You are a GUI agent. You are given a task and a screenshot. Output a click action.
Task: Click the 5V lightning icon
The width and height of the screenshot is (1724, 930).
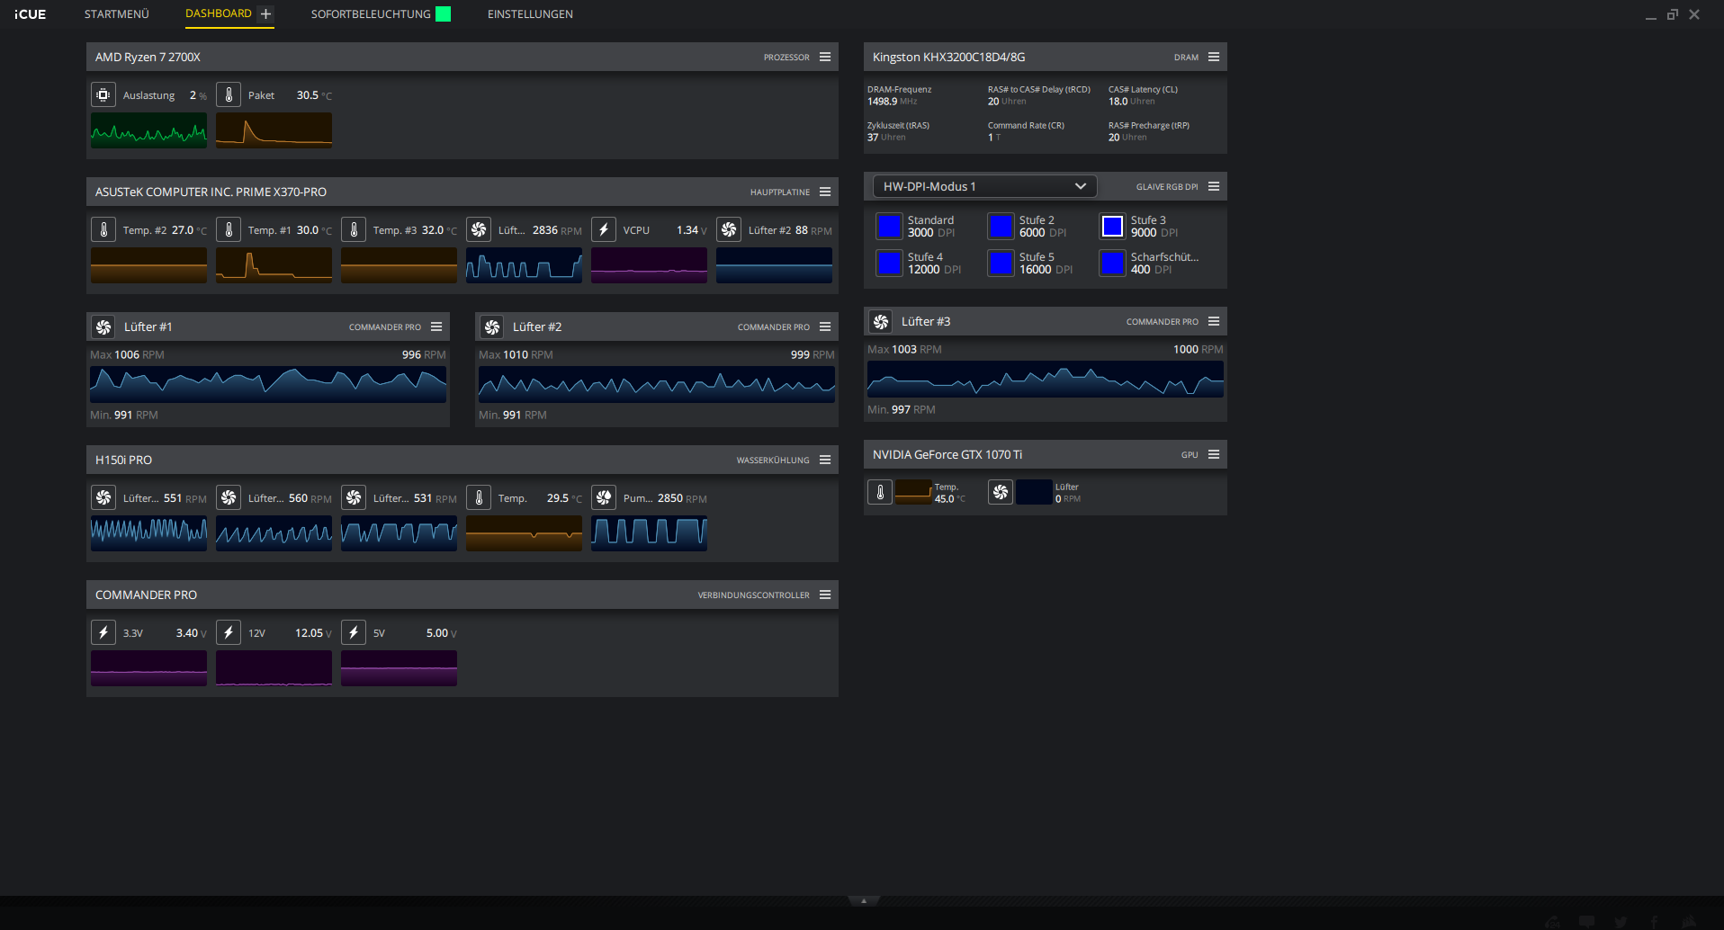coord(354,632)
